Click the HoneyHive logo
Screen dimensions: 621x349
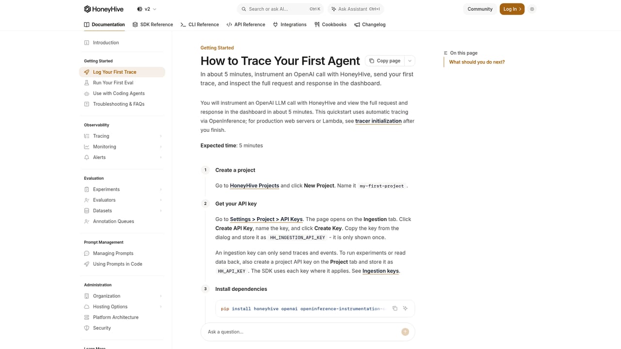pyautogui.click(x=103, y=9)
